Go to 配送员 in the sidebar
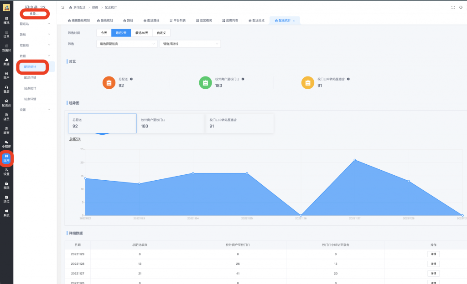467x284 pixels. tap(6, 102)
